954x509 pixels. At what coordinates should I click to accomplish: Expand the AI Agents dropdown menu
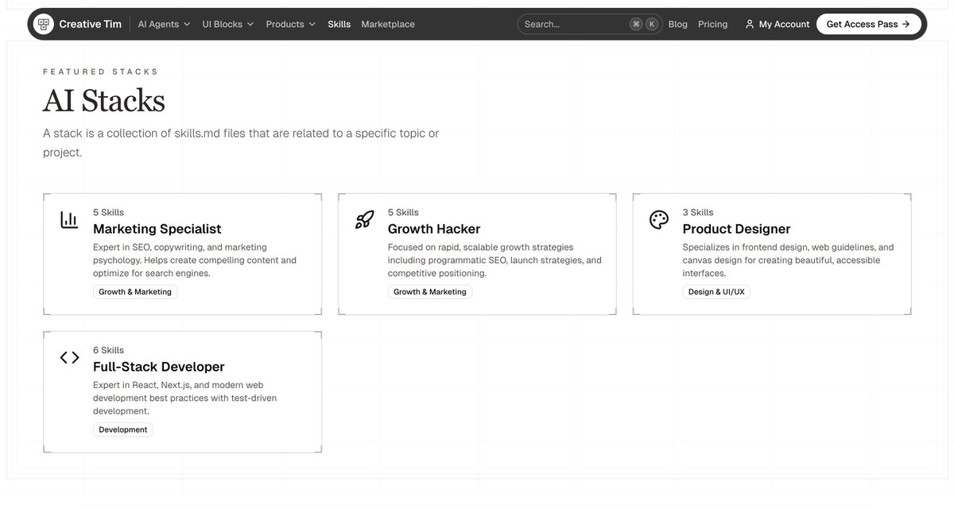pos(165,24)
